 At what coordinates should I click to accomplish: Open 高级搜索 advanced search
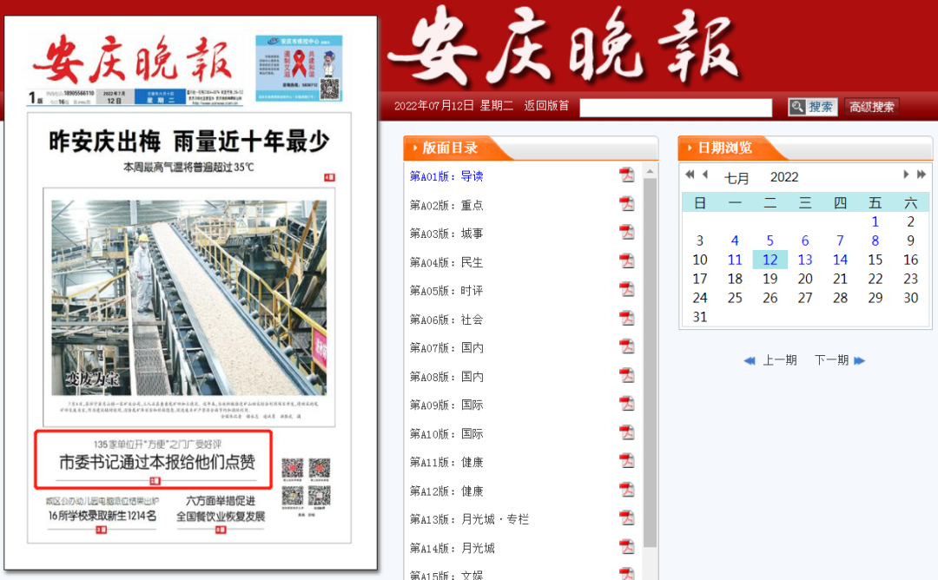pos(871,107)
